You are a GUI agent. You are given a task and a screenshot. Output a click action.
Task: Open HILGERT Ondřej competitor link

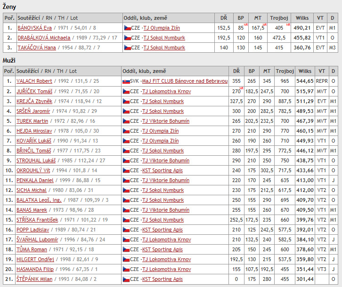35,259
